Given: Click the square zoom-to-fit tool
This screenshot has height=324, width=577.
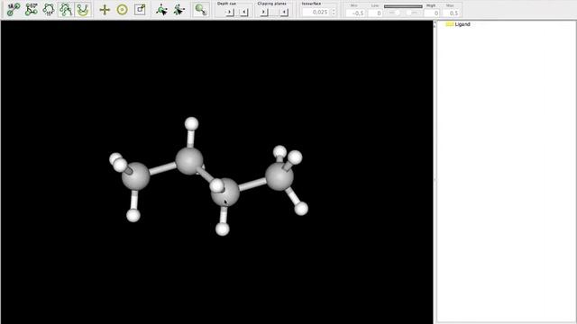Looking at the screenshot, I should pyautogui.click(x=140, y=10).
